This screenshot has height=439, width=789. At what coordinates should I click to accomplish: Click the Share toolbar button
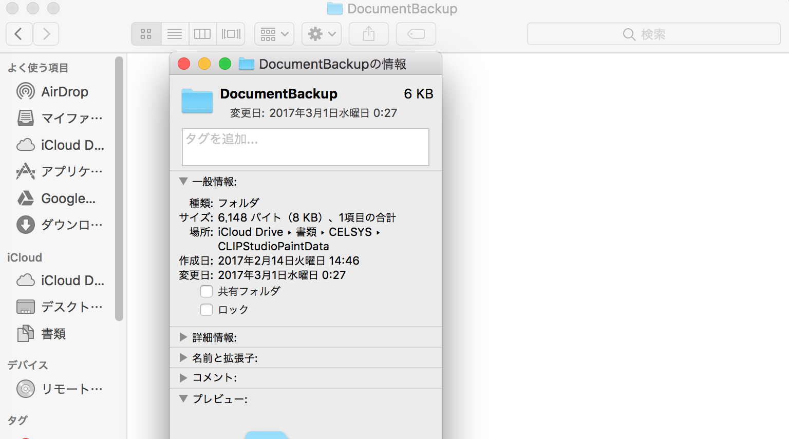pos(368,34)
